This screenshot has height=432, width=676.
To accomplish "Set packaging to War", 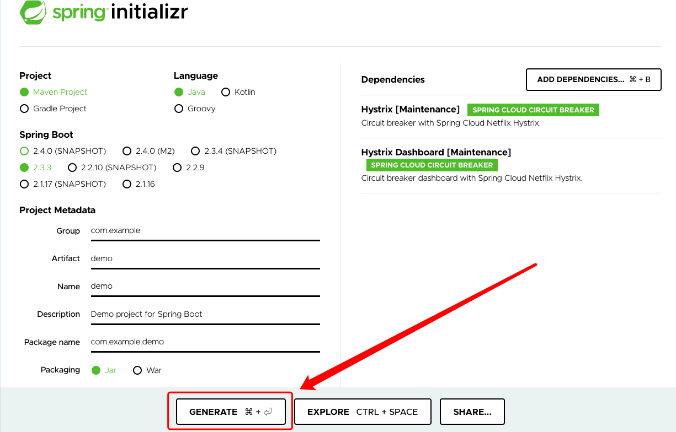I will pyautogui.click(x=147, y=370).
